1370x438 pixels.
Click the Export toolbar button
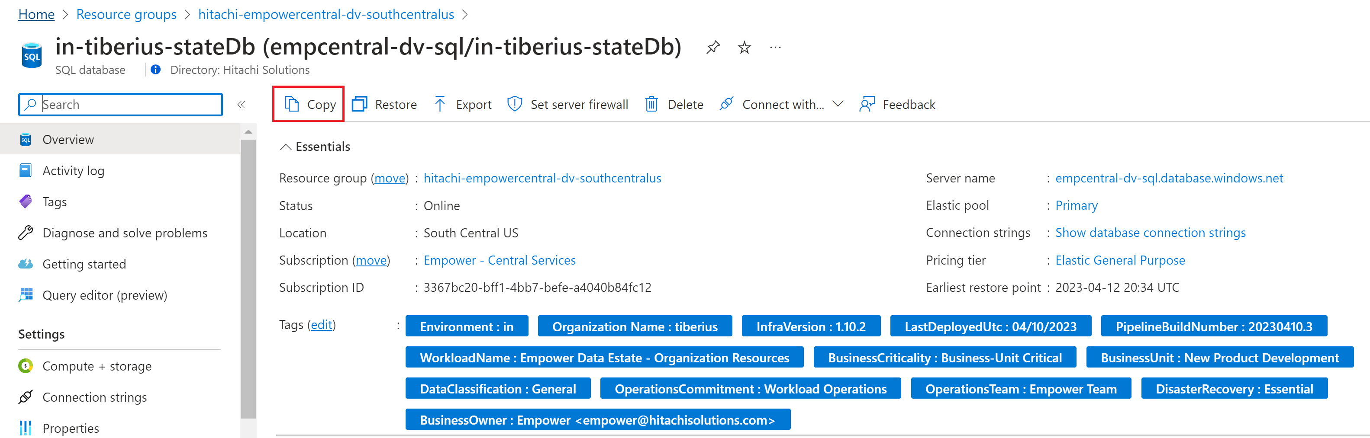463,104
